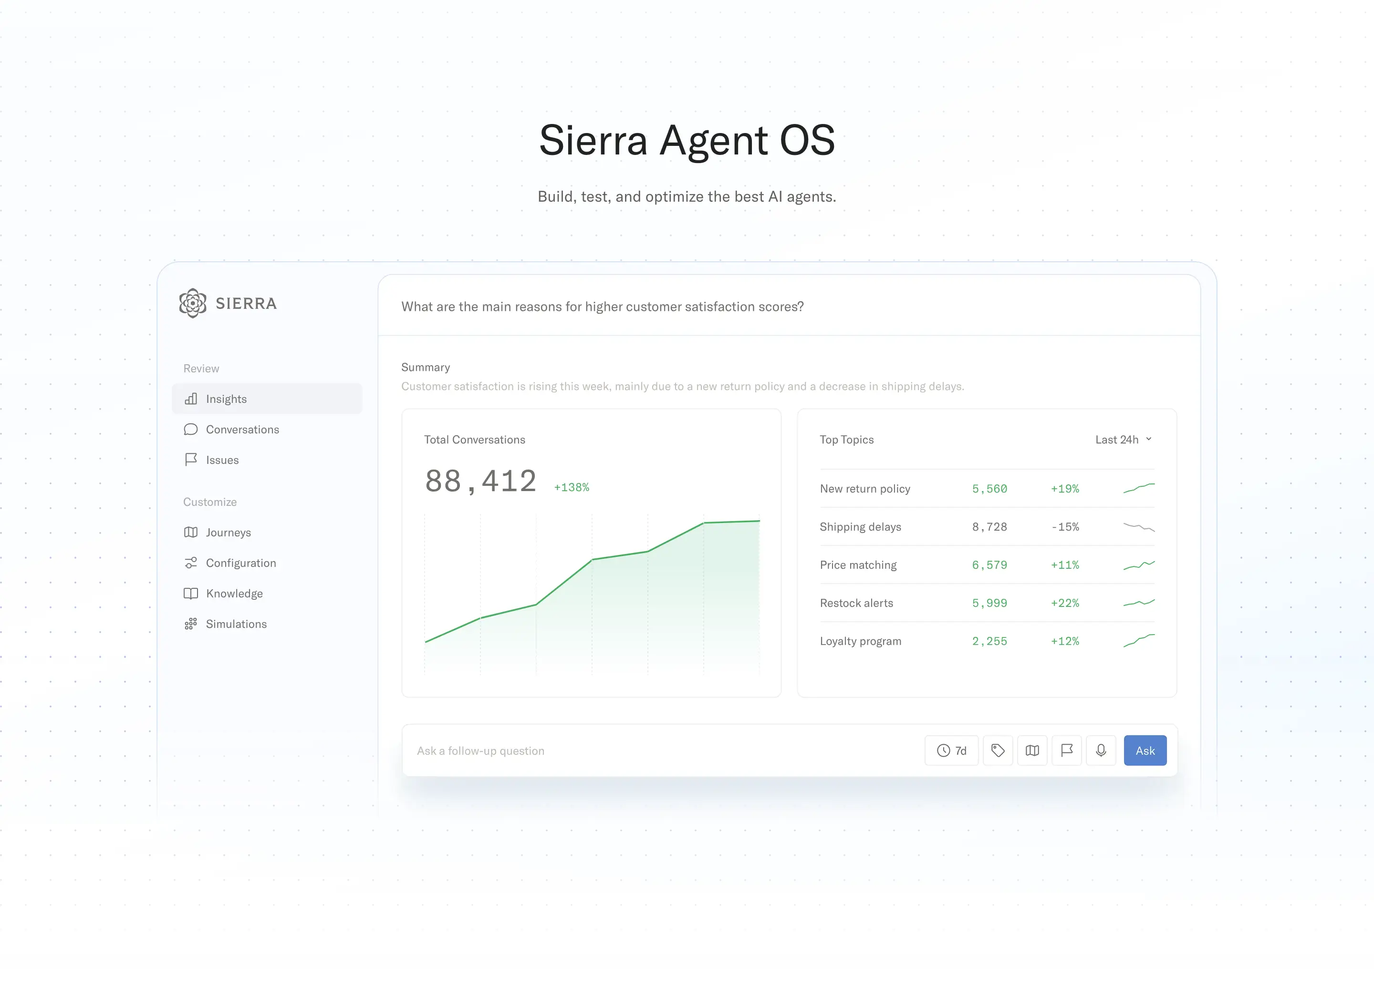1374x985 pixels.
Task: Click the 2,255 loyalty program count
Action: click(989, 641)
